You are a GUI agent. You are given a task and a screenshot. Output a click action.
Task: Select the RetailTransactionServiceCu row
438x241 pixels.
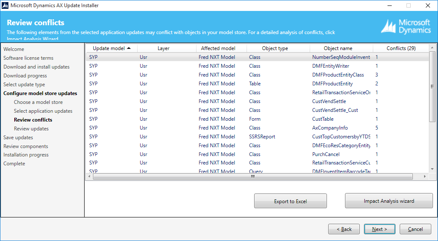pos(257,162)
